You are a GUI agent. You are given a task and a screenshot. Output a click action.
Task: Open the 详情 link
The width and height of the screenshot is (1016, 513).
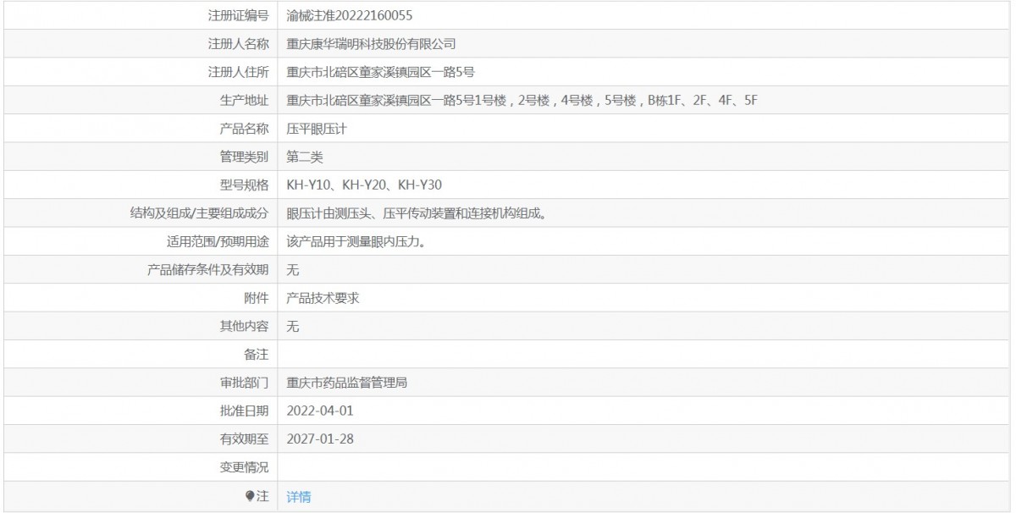(x=299, y=497)
